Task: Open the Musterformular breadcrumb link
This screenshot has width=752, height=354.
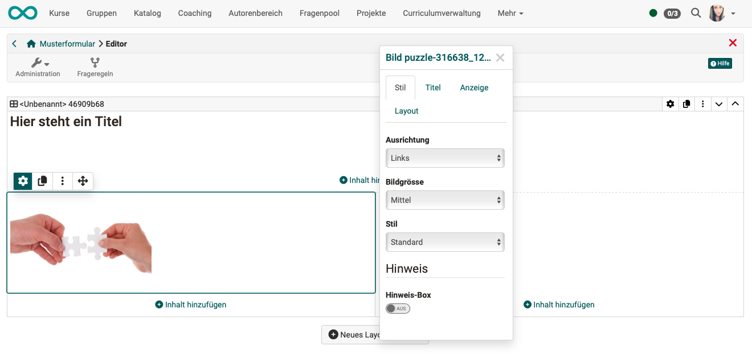Action: click(x=67, y=44)
